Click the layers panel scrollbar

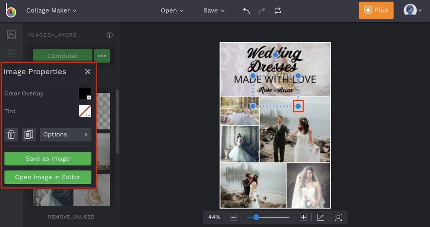tap(118, 121)
